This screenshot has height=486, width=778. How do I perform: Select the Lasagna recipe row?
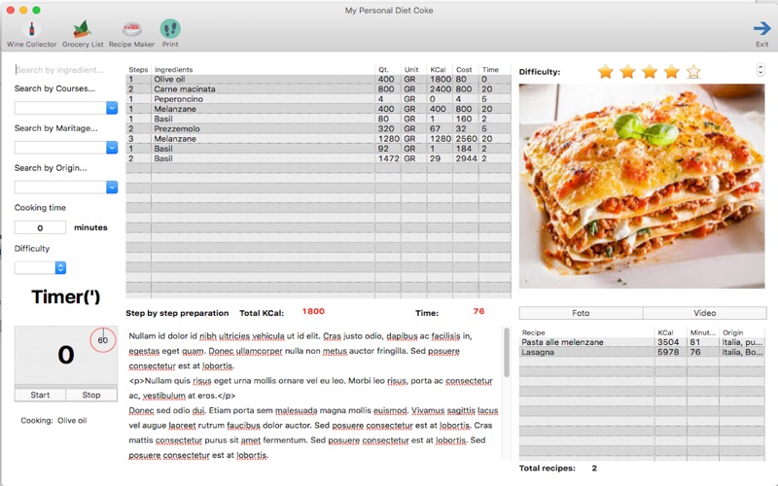point(642,352)
